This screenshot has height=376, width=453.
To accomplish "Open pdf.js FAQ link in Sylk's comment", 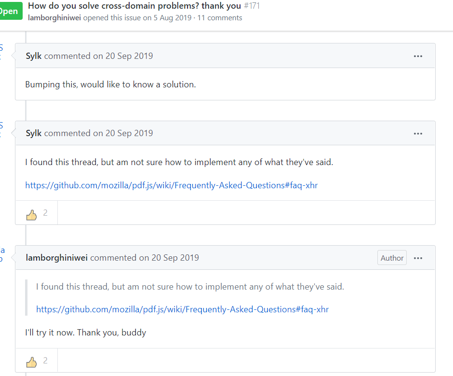I will [171, 185].
